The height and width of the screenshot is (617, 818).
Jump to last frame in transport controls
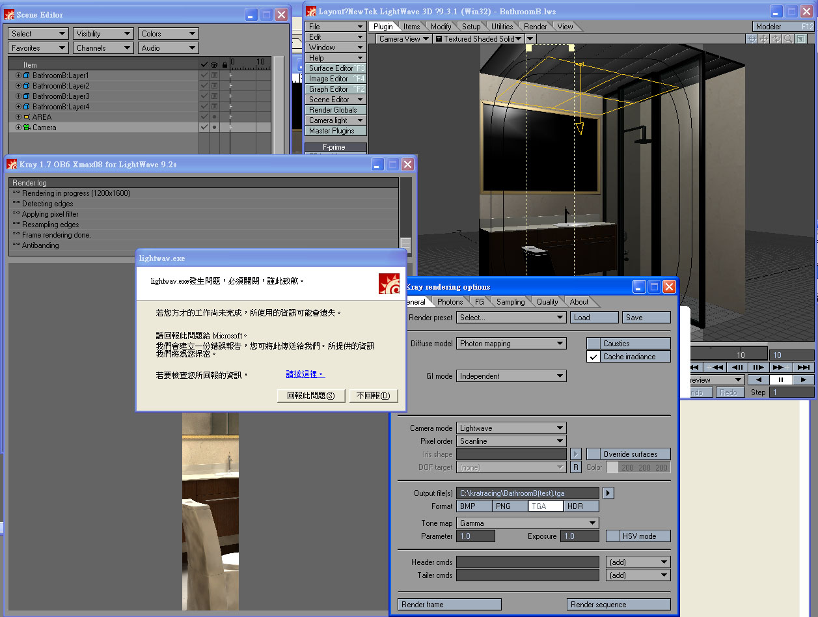pos(804,368)
